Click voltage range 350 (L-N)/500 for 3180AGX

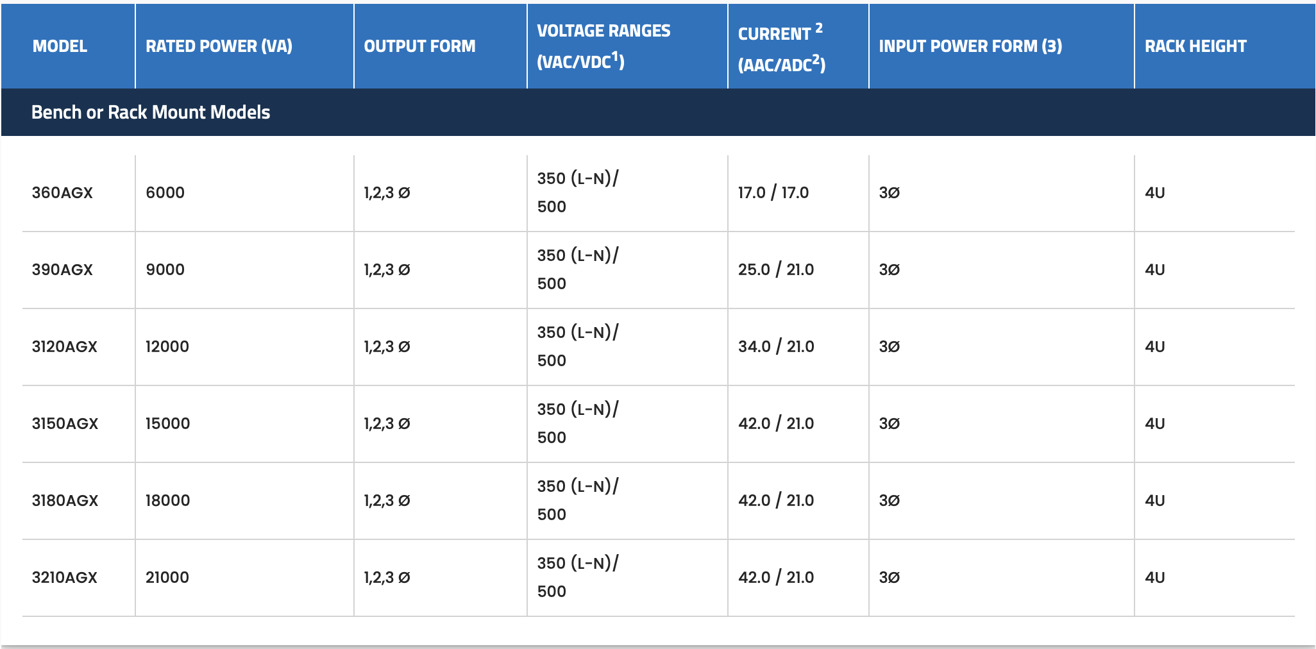point(578,500)
